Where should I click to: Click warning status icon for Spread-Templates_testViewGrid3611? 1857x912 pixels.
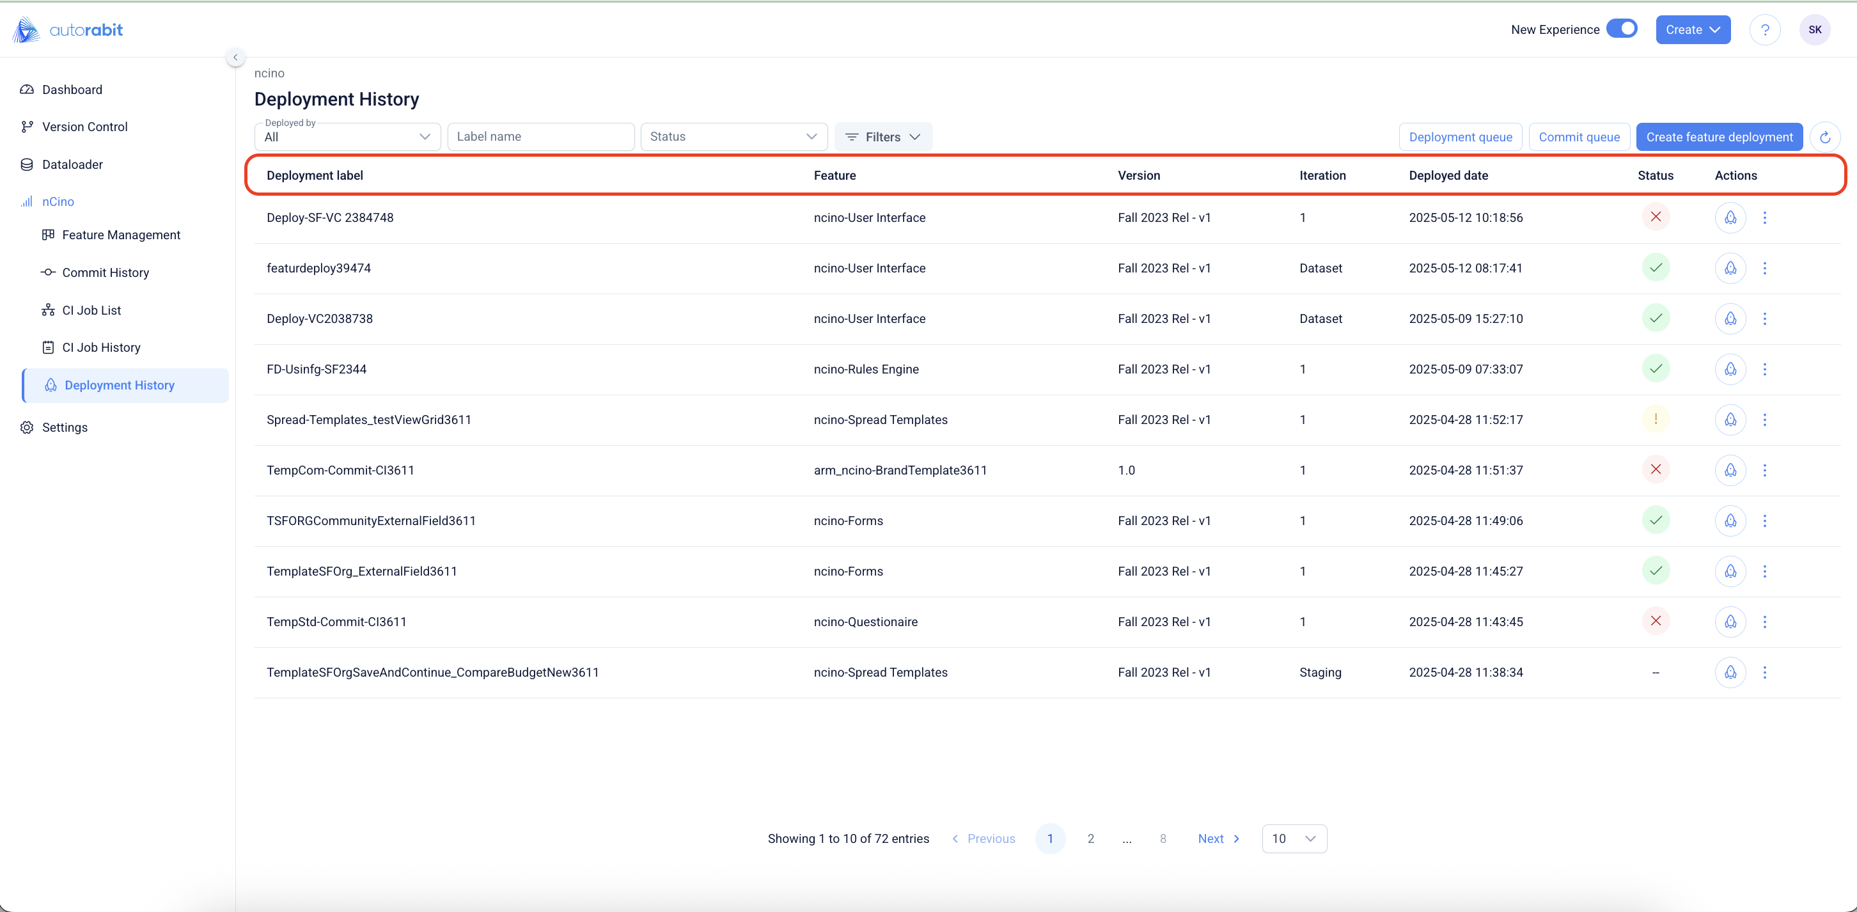[1656, 419]
